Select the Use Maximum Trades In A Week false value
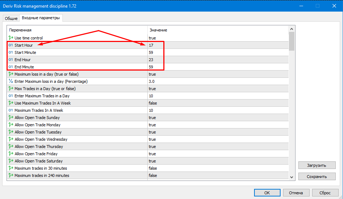This screenshot has height=199, width=343. coord(153,103)
